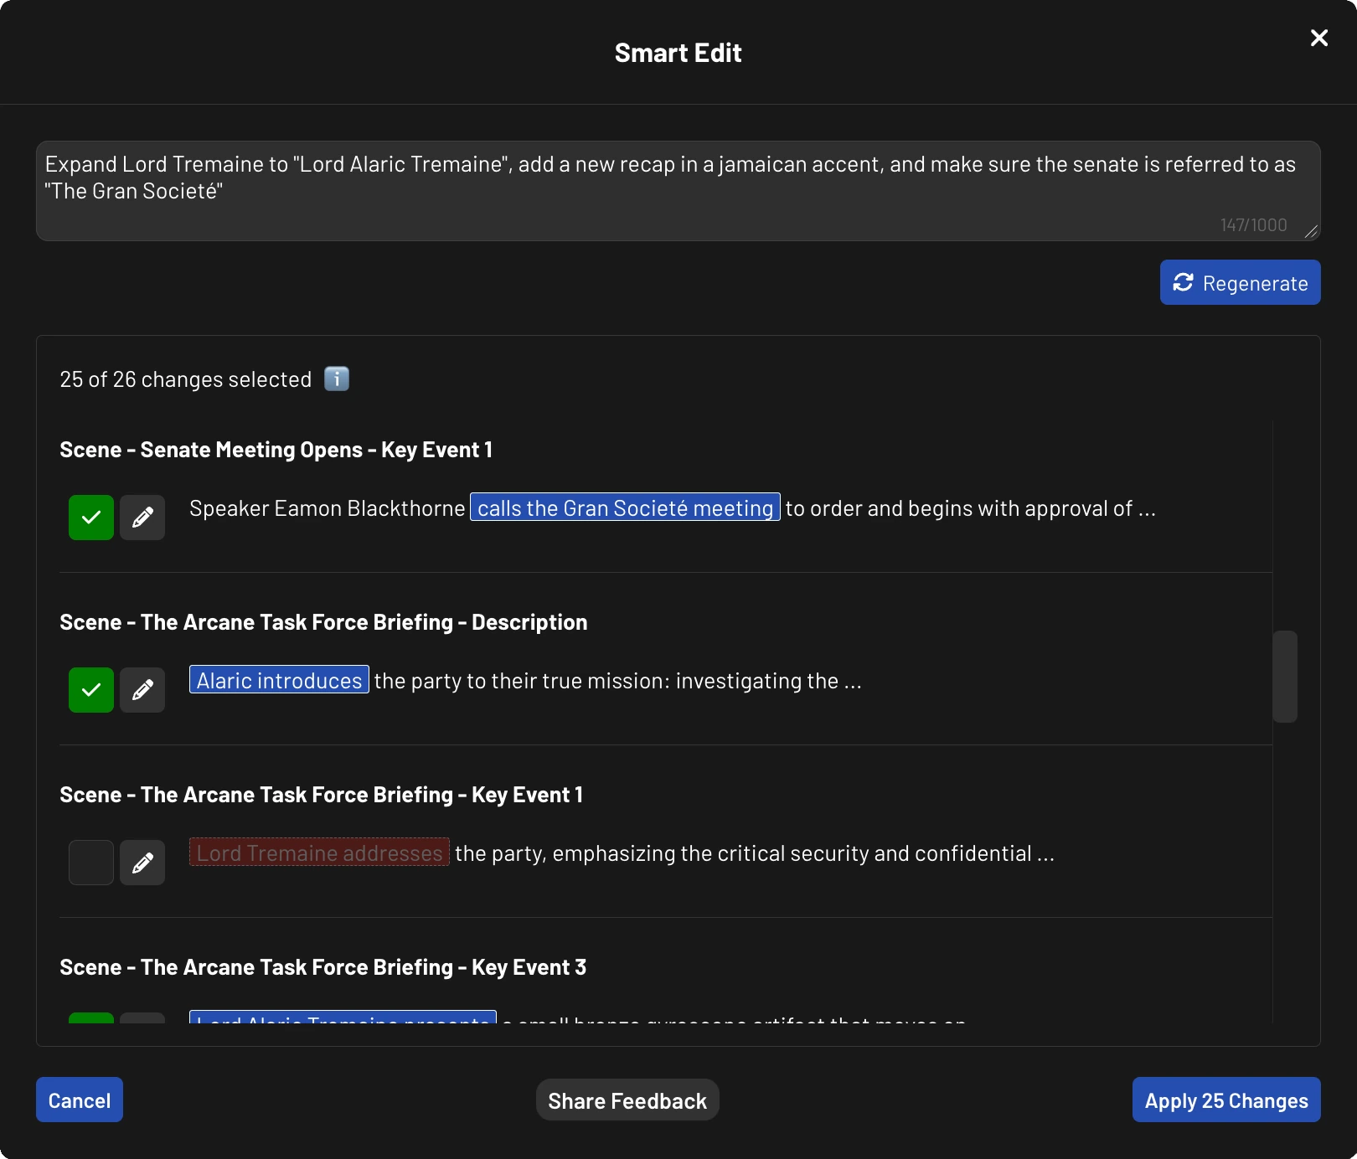Cancel the Smart Edit
This screenshot has height=1159, width=1357.
coord(79,1100)
